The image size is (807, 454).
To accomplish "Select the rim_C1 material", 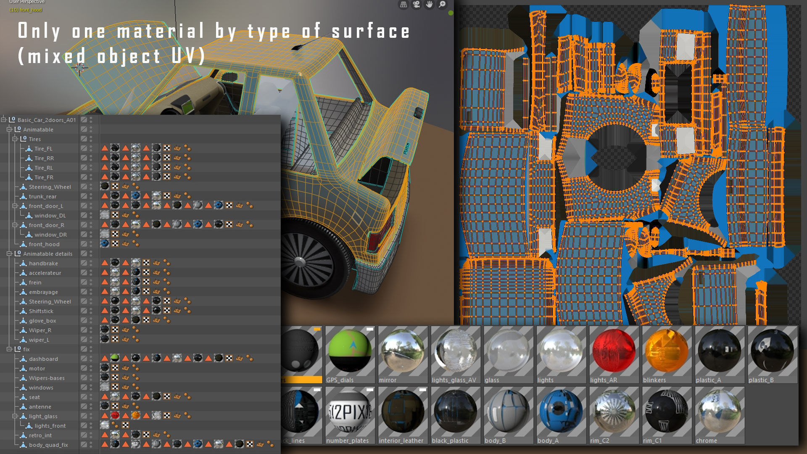I will click(667, 415).
